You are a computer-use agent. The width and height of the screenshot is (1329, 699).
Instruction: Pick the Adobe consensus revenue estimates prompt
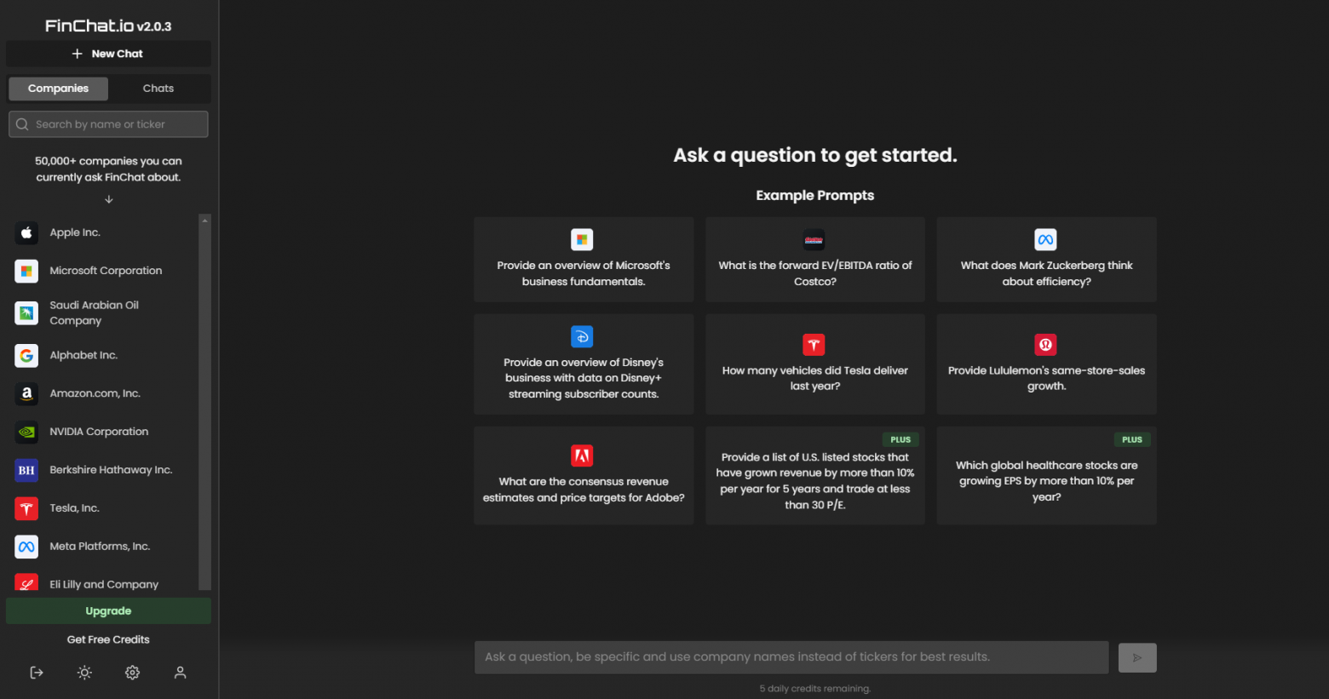(x=584, y=476)
